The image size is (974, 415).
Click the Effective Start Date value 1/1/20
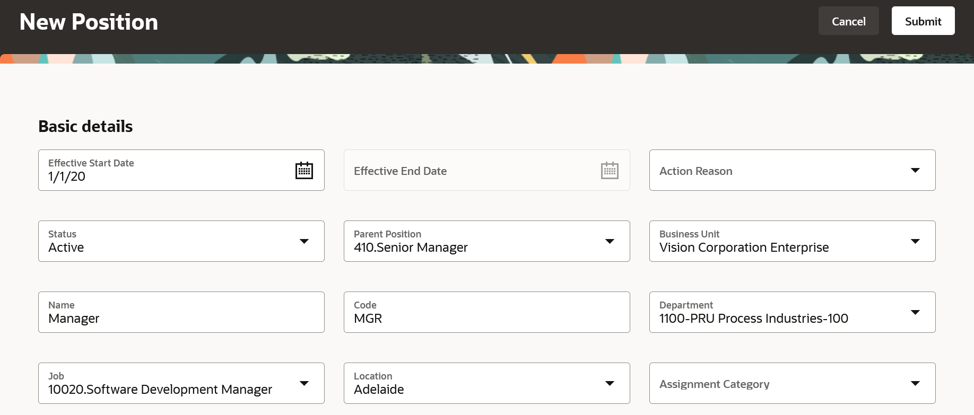[x=67, y=176]
